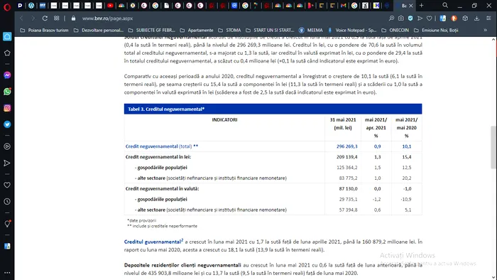Add page to bookmarks with heart in address bar
497x280 pixels.
[429, 18]
